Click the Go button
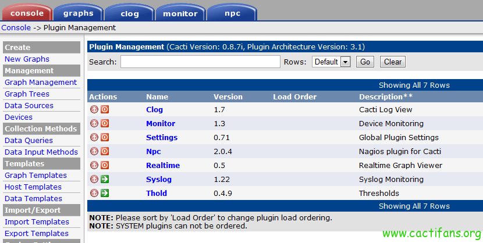Image resolution: width=483 pixels, height=243 pixels. 365,62
